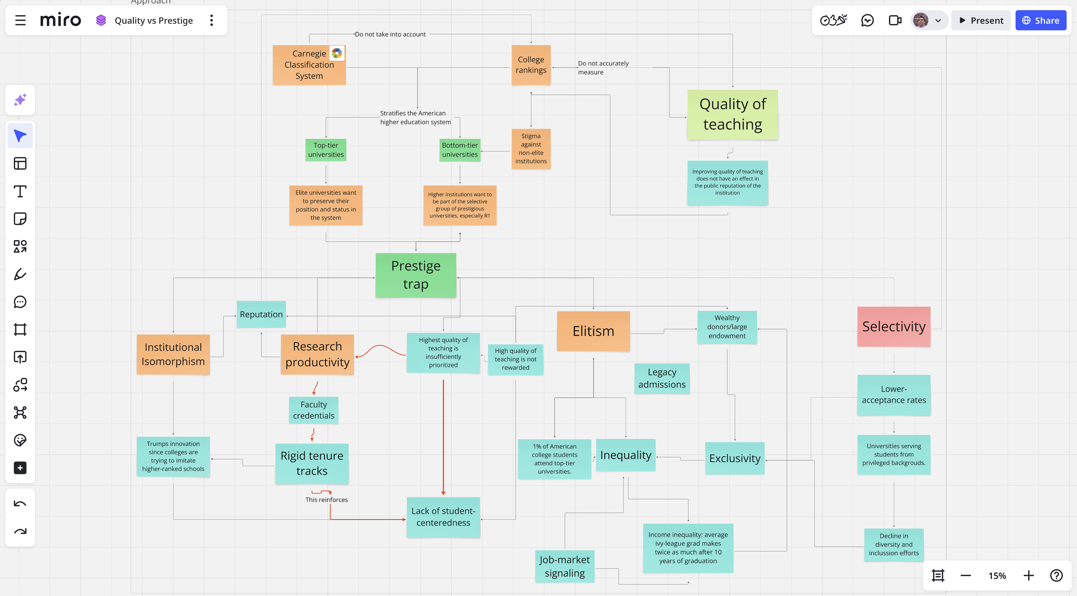Viewport: 1077px width, 596px height.
Task: Toggle fit-to-screen frames icon near zoom
Action: click(x=938, y=576)
